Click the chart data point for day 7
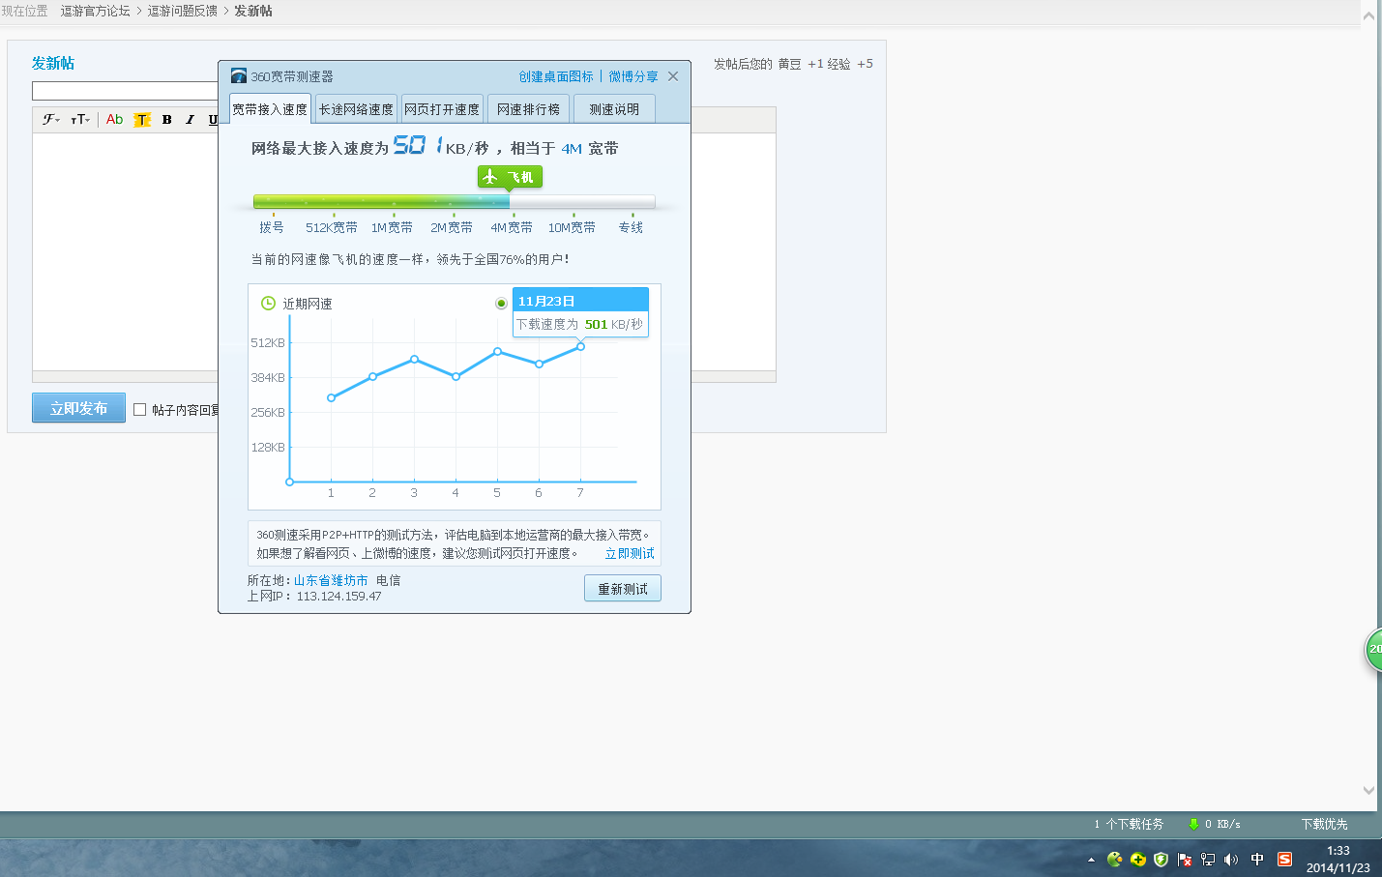This screenshot has width=1382, height=877. (580, 346)
